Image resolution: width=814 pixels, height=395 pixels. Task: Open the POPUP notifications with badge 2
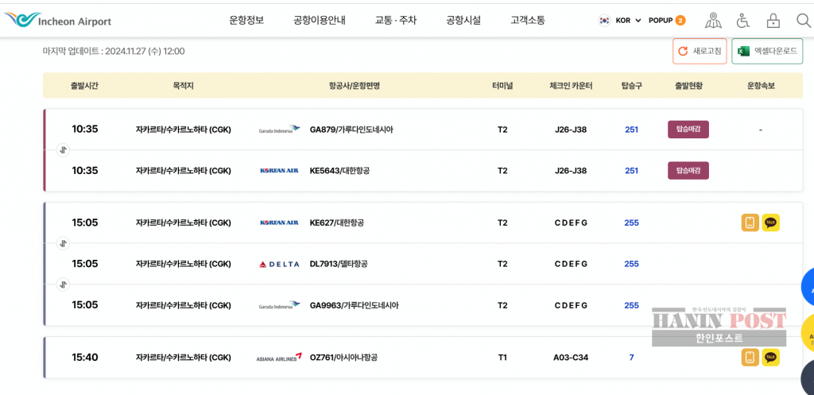667,21
